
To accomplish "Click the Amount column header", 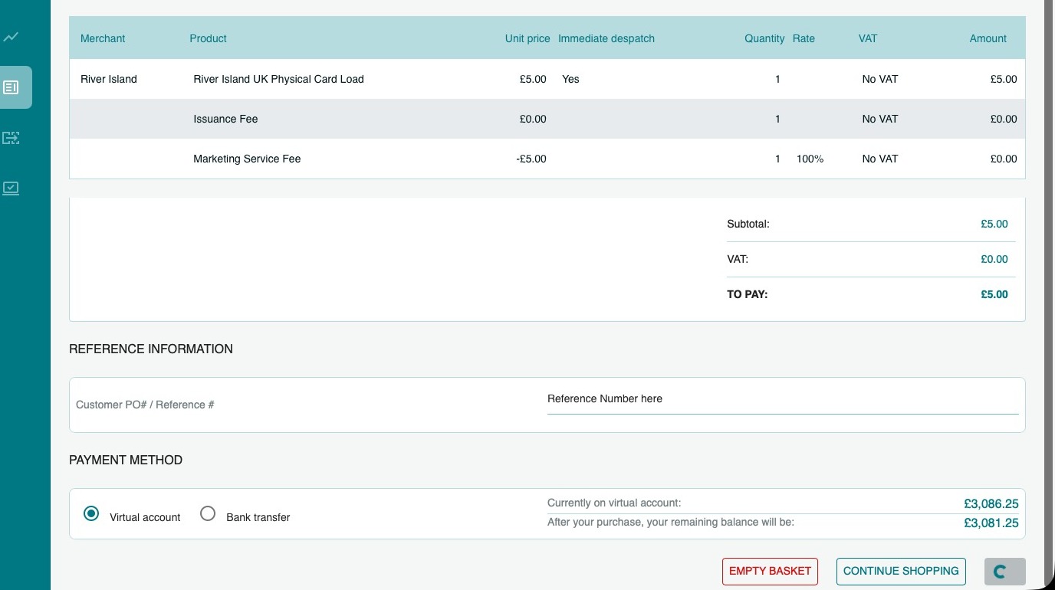I will click(x=988, y=38).
